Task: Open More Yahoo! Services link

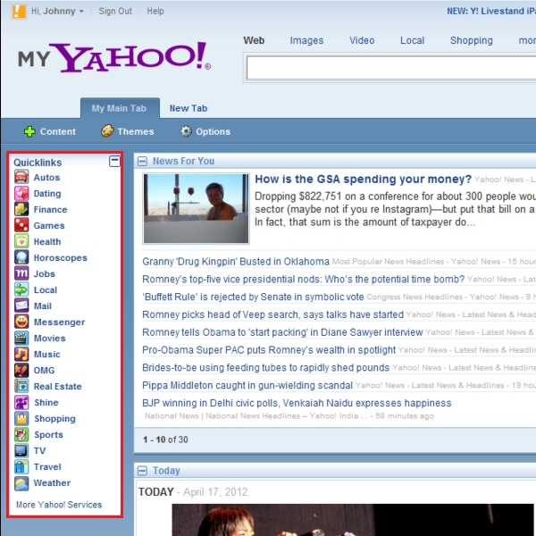Action: tap(59, 505)
